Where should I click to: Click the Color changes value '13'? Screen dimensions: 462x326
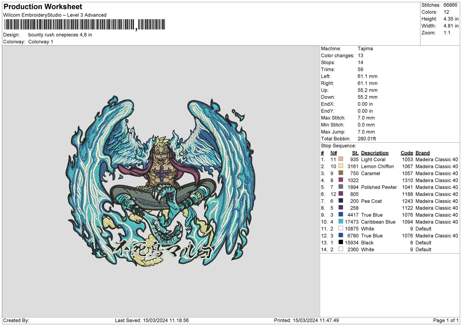360,56
